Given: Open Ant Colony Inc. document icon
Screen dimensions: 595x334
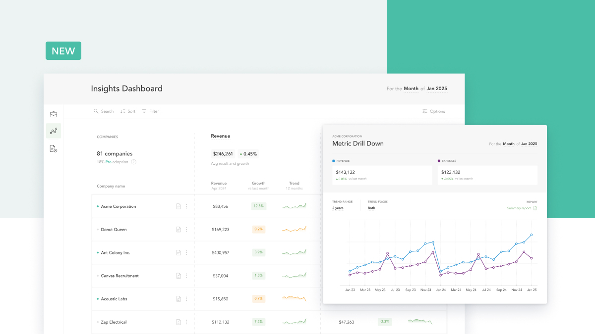Looking at the screenshot, I should 178,253.
